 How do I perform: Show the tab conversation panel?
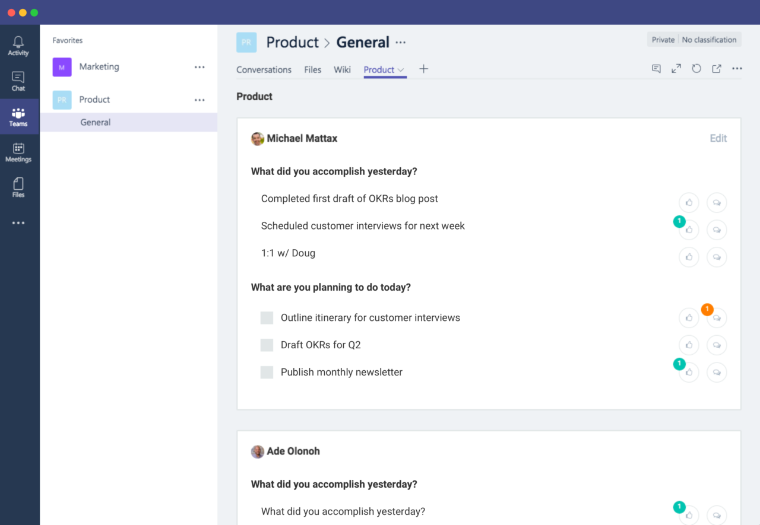(656, 68)
